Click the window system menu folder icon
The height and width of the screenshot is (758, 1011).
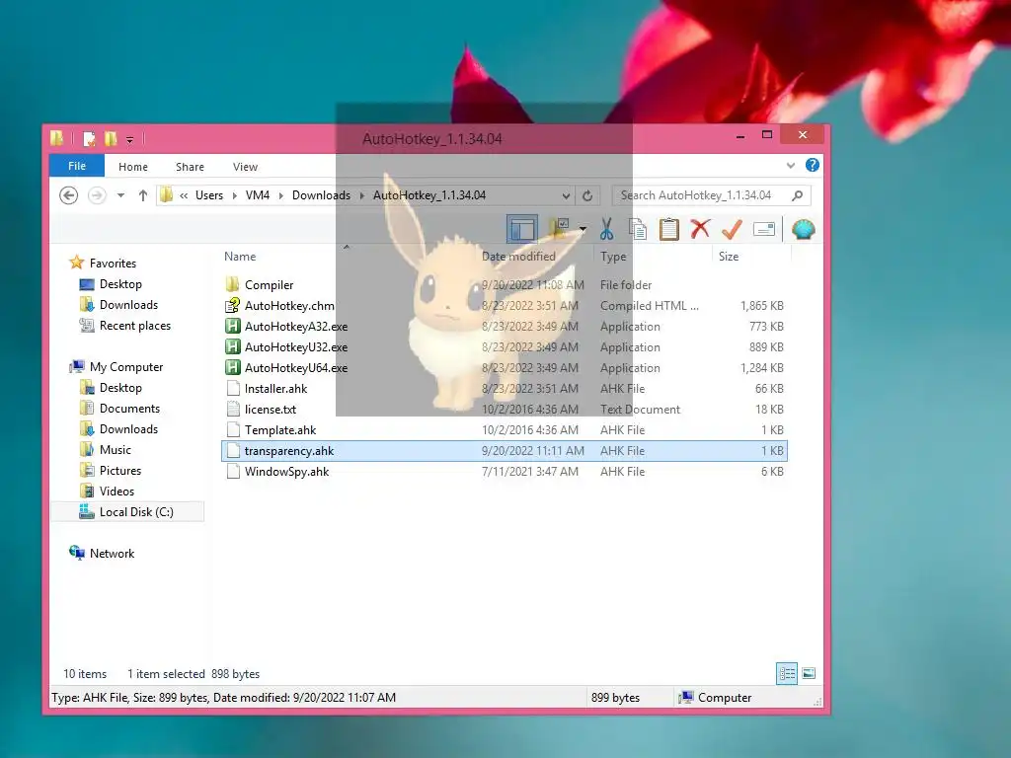pyautogui.click(x=56, y=137)
